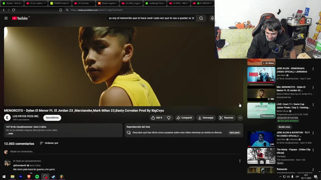The image size is (321, 180).
Task: Open the LOS PATOS FEOS INC. channel name
Action: (26, 116)
